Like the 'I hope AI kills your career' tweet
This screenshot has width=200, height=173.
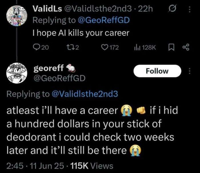[x=110, y=48]
